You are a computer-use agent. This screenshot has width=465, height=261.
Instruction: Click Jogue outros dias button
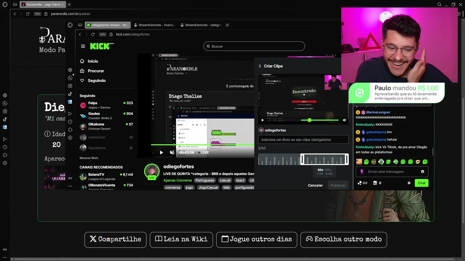256,240
